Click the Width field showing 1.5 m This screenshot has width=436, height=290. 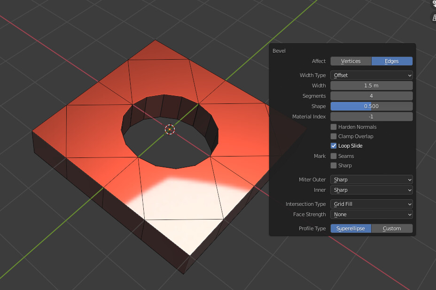pos(371,86)
